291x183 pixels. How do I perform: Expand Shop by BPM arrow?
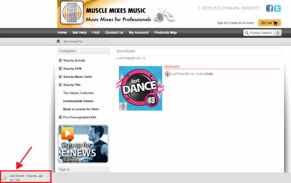[60, 69]
